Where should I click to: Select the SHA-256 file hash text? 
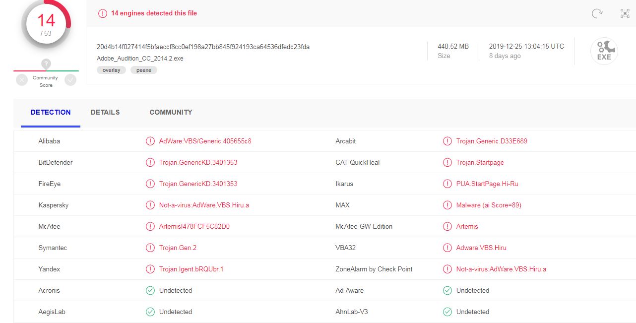pos(203,47)
